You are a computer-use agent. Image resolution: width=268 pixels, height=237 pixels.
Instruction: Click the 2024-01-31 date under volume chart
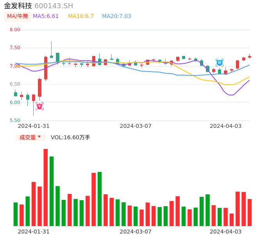[x=34, y=232]
